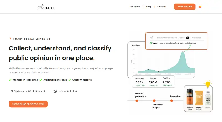
Task: Click the lightbulb icon above products
Action: (208, 84)
